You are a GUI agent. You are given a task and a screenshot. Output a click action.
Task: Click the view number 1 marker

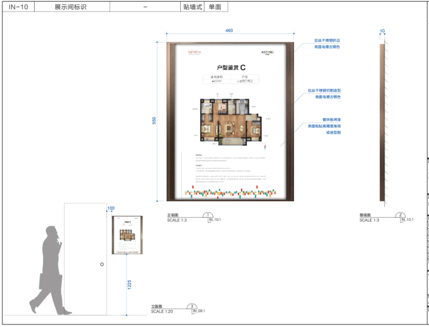pyautogui.click(x=208, y=215)
